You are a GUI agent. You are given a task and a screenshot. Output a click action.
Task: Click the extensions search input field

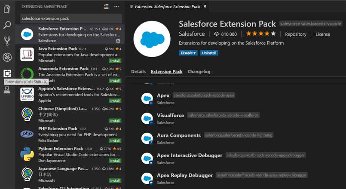[x=71, y=18]
